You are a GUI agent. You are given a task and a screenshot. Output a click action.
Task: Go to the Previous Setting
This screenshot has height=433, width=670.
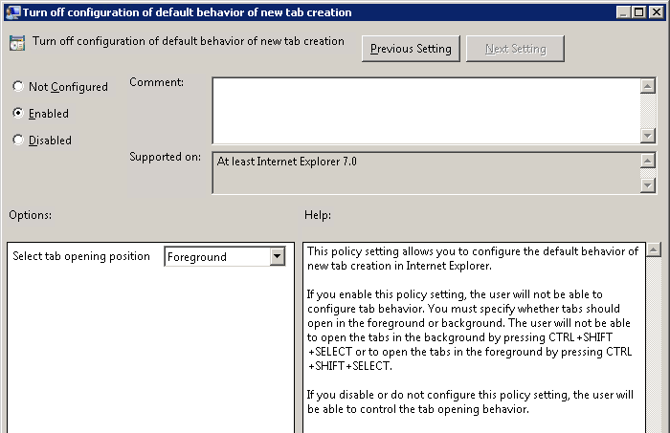pyautogui.click(x=412, y=49)
